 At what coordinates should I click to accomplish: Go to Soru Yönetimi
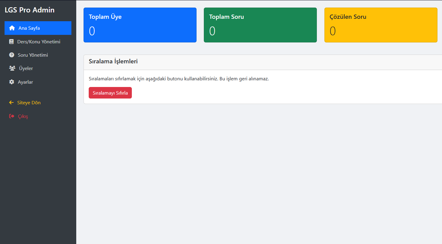point(33,55)
